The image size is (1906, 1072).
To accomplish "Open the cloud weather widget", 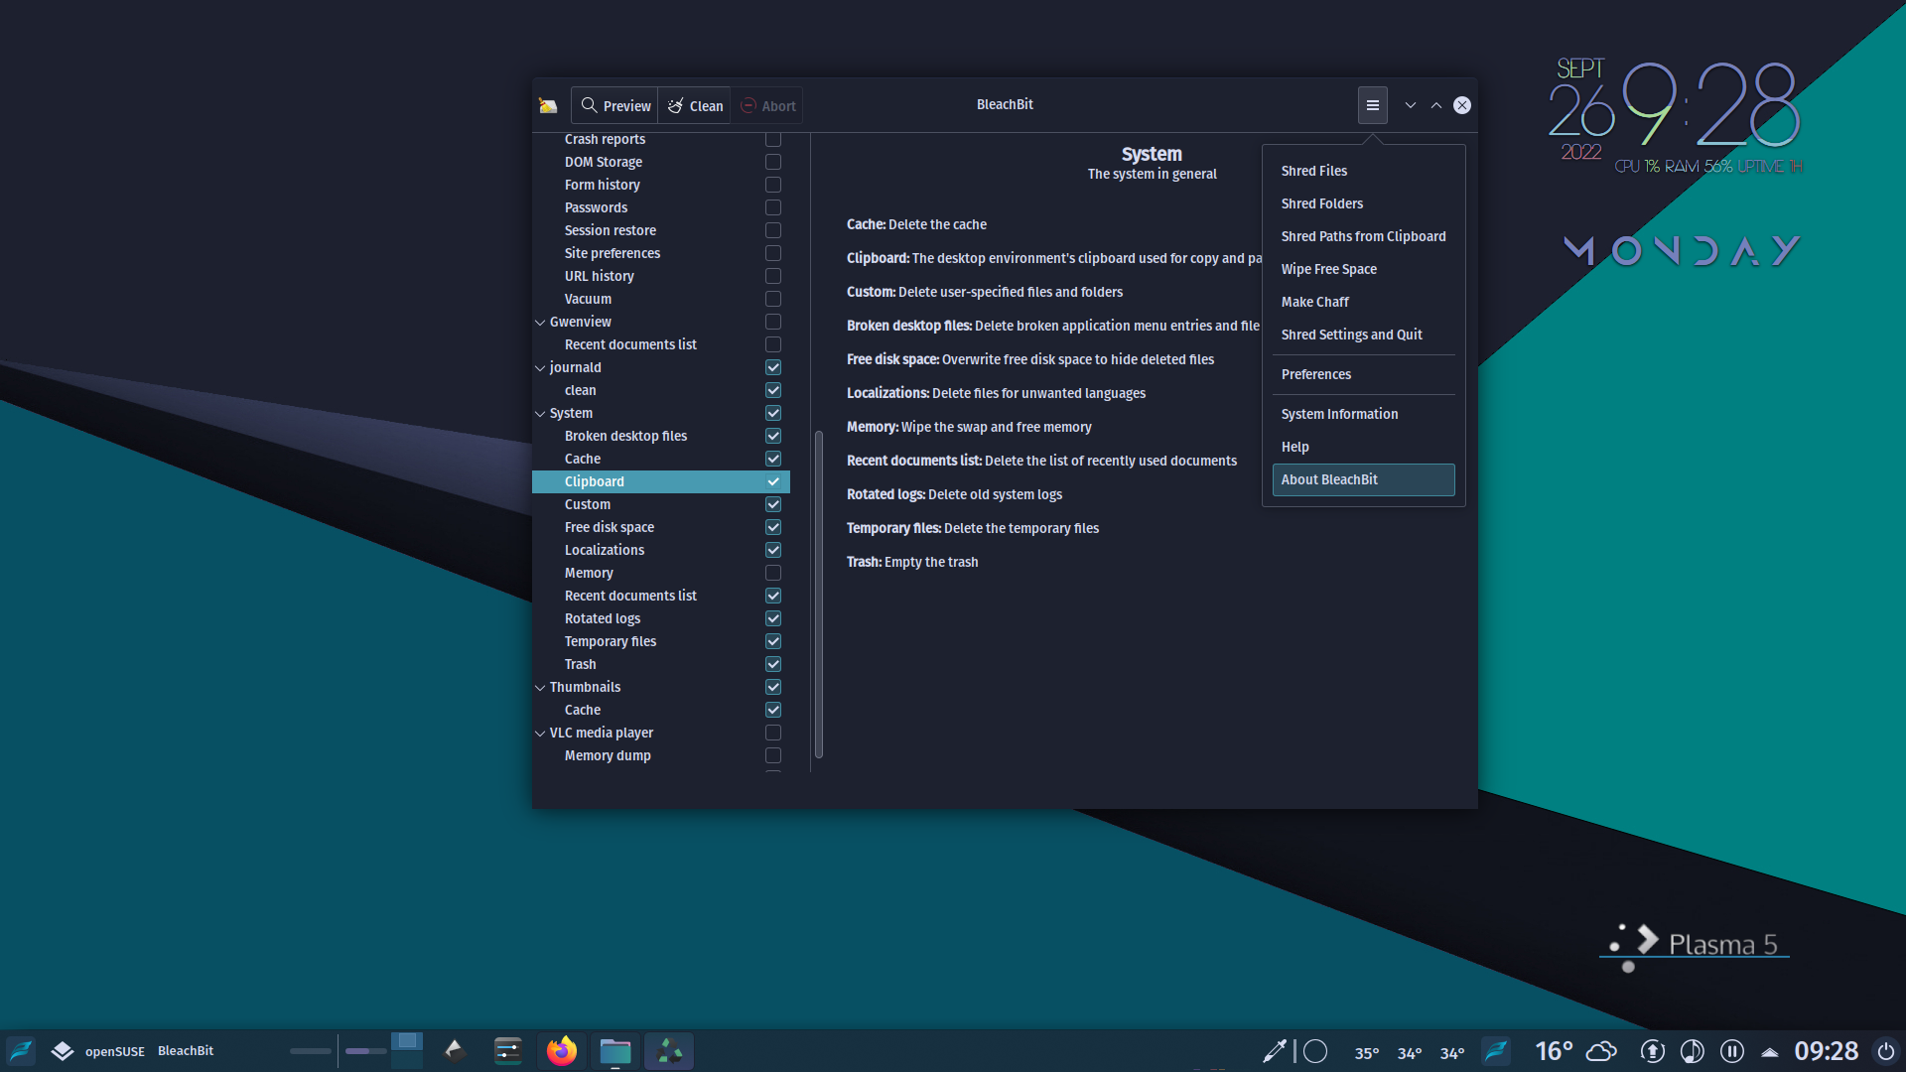I will click(1601, 1050).
